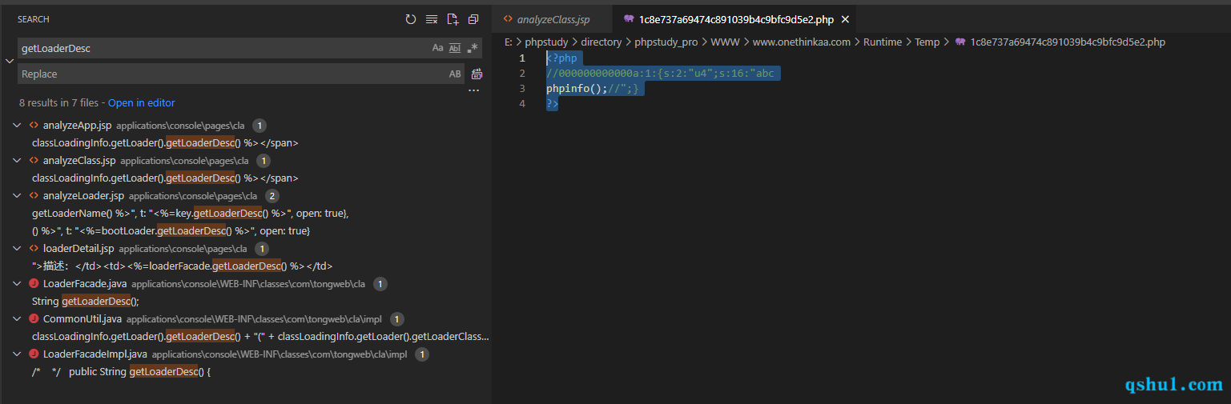Open phpstudy breadcrumb segment

pyautogui.click(x=546, y=42)
